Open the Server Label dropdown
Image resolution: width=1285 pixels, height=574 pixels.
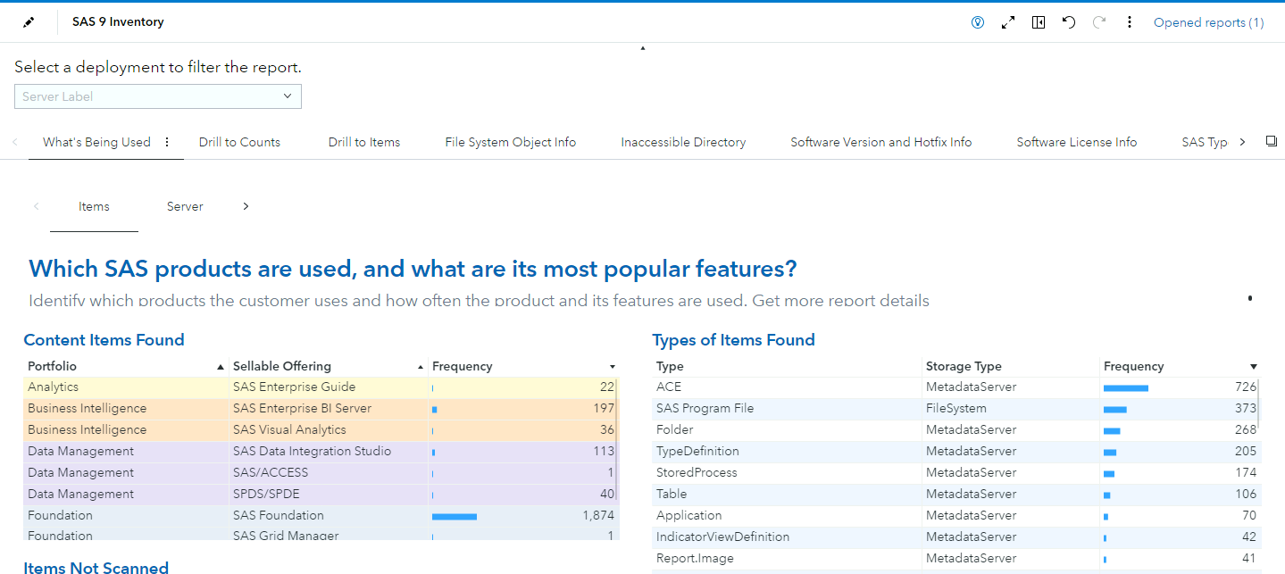coord(158,96)
